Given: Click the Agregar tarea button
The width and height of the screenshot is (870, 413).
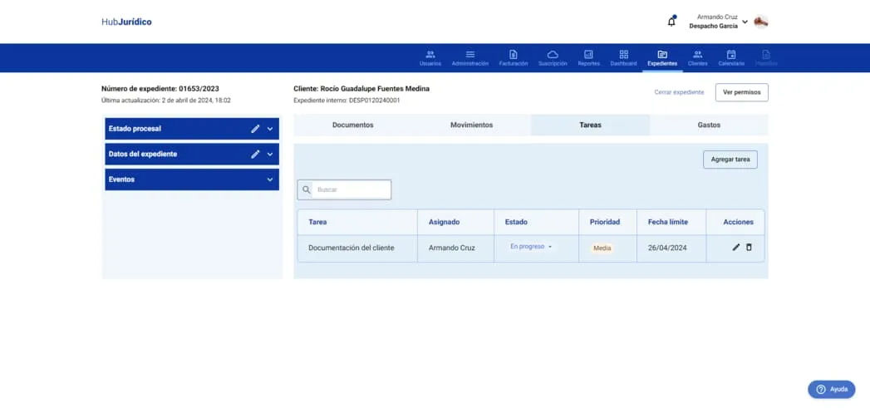Looking at the screenshot, I should click(730, 160).
